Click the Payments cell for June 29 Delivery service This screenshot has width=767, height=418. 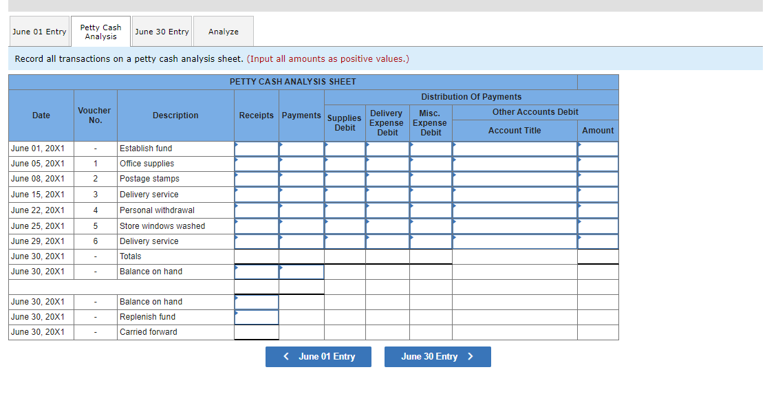click(301, 241)
